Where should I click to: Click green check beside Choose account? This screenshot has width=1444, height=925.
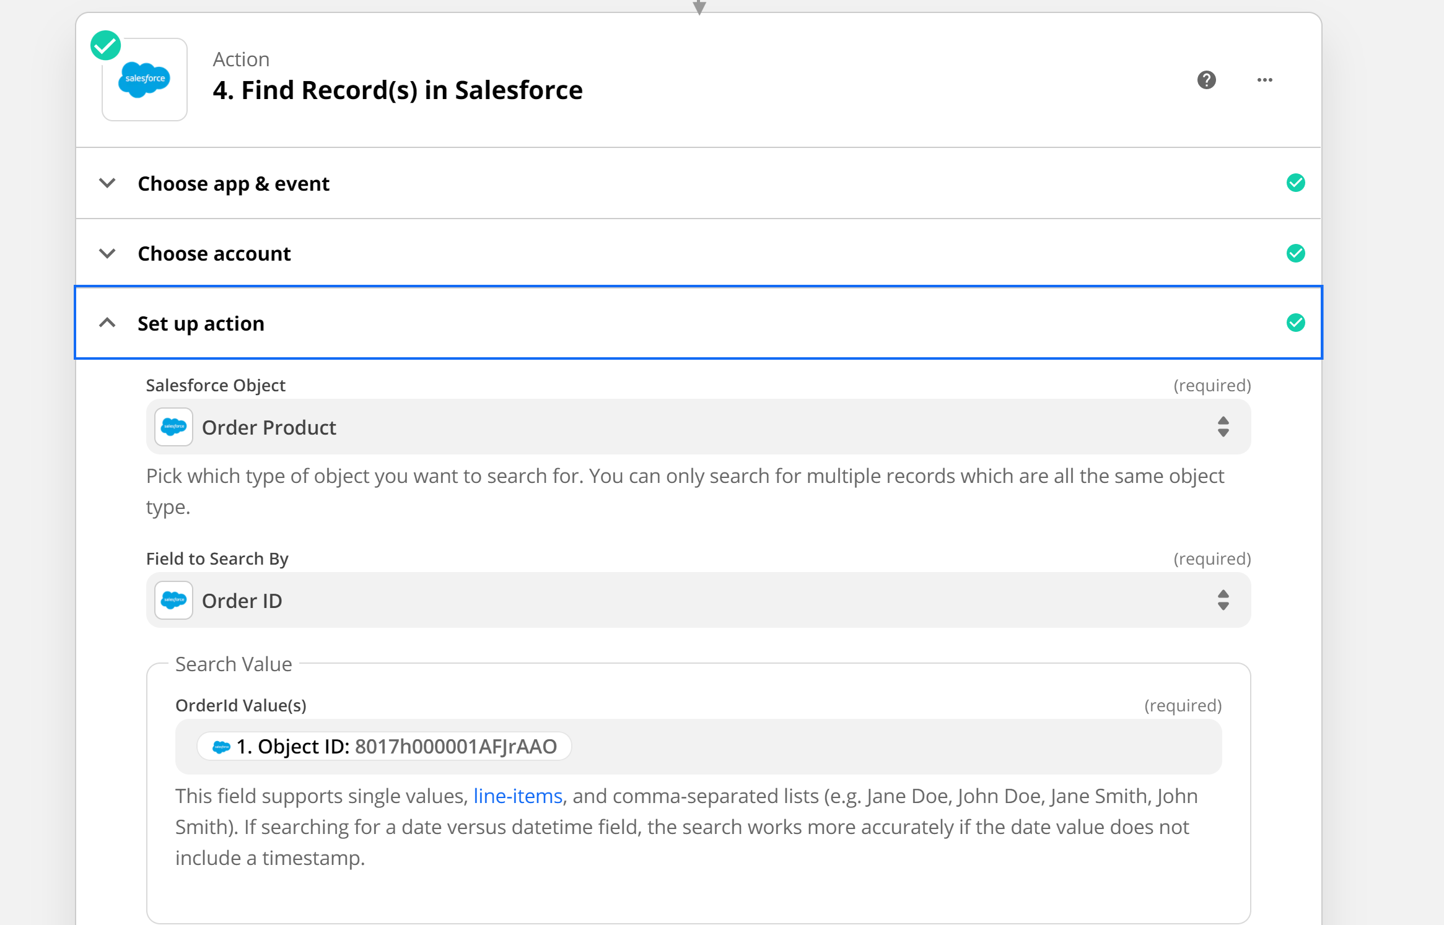pos(1295,253)
